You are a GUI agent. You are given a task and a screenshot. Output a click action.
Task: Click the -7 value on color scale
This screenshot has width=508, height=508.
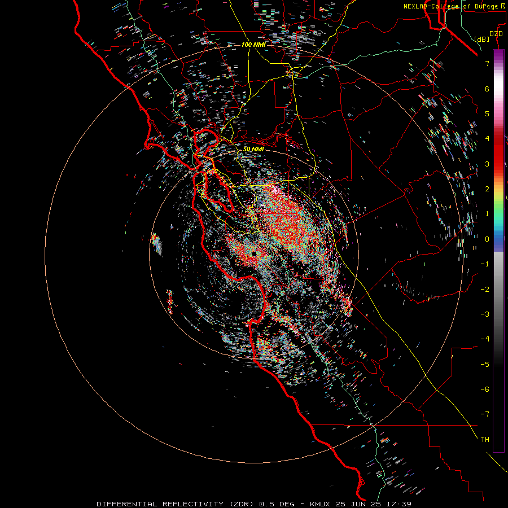point(485,414)
